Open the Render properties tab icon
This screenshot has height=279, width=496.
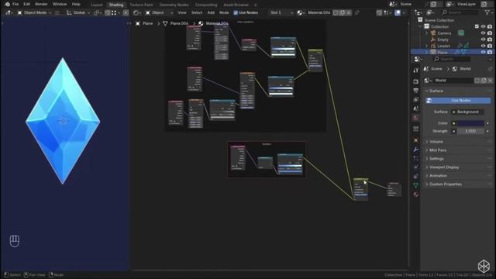pyautogui.click(x=416, y=81)
